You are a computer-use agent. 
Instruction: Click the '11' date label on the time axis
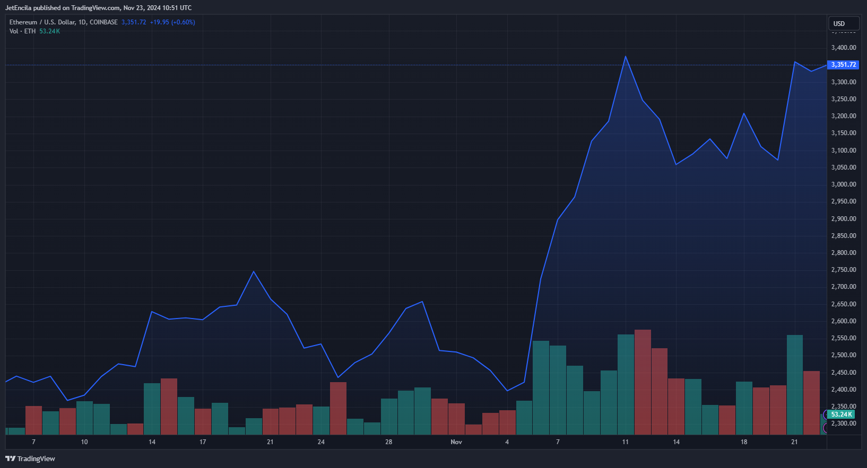coord(625,442)
